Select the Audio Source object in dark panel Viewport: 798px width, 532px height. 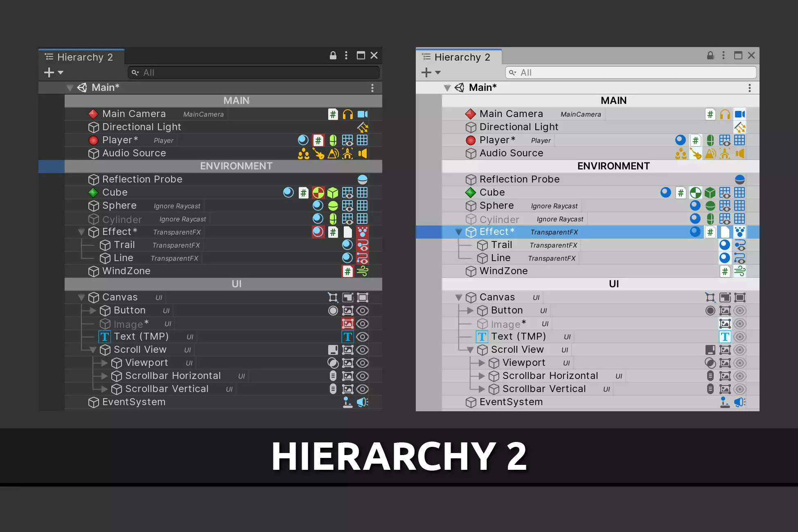[x=134, y=153]
